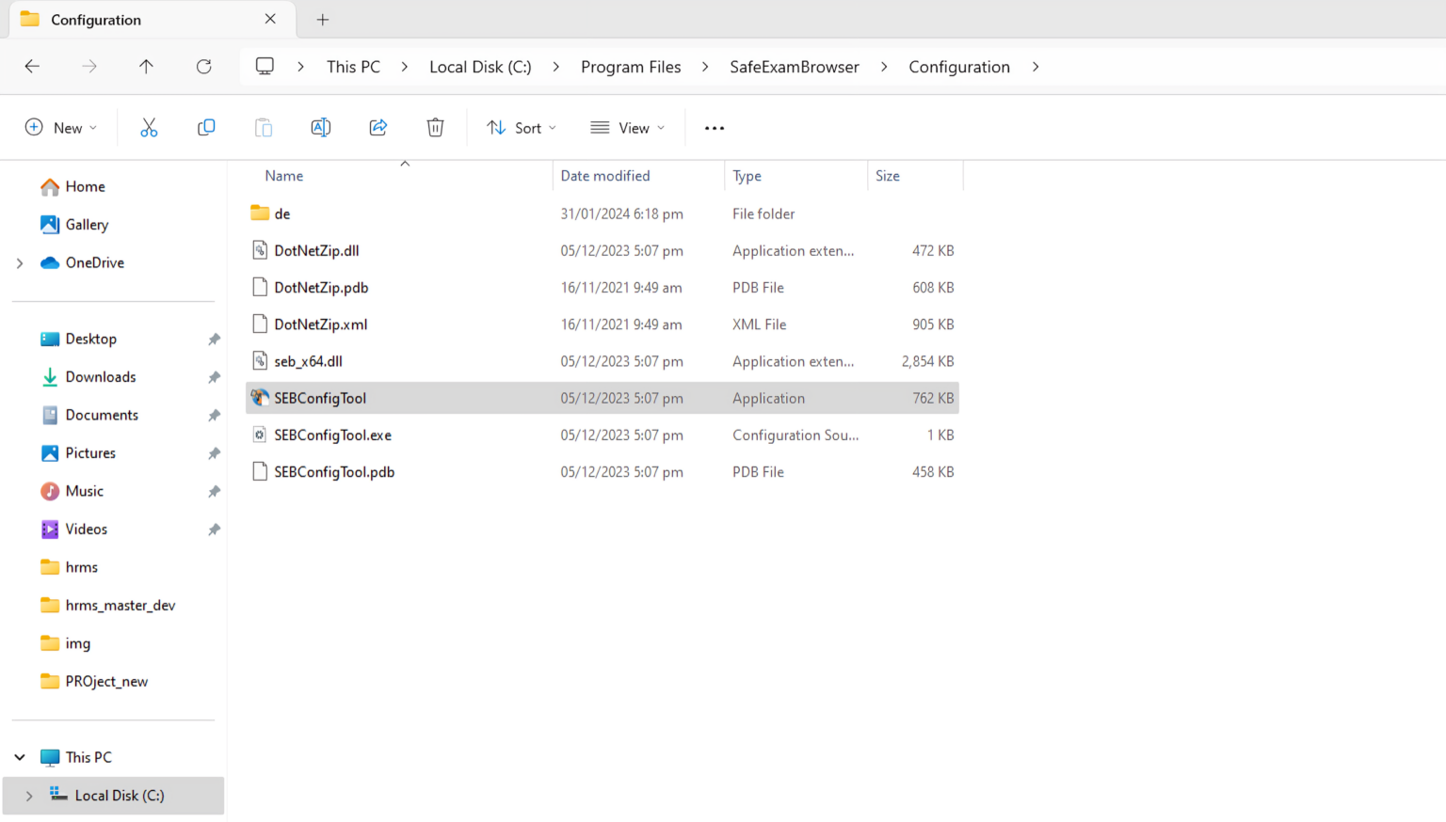Add a new tab with plus button

[323, 19]
